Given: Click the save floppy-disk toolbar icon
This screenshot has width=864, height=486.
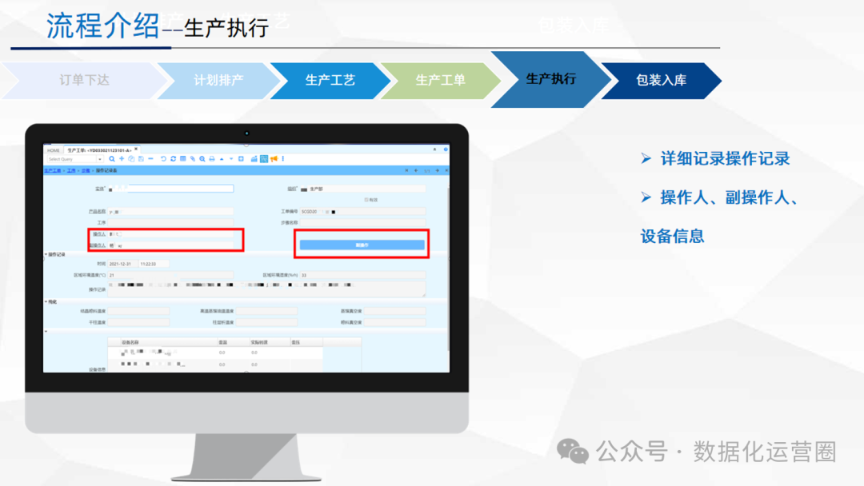Looking at the screenshot, I should [141, 159].
